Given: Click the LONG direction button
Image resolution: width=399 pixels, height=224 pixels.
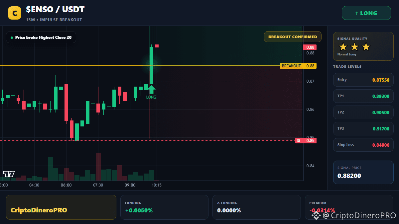Looking at the screenshot, I should point(366,13).
